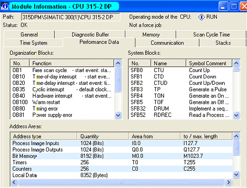Click the System Blocks scrollbar thumb

point(236,70)
